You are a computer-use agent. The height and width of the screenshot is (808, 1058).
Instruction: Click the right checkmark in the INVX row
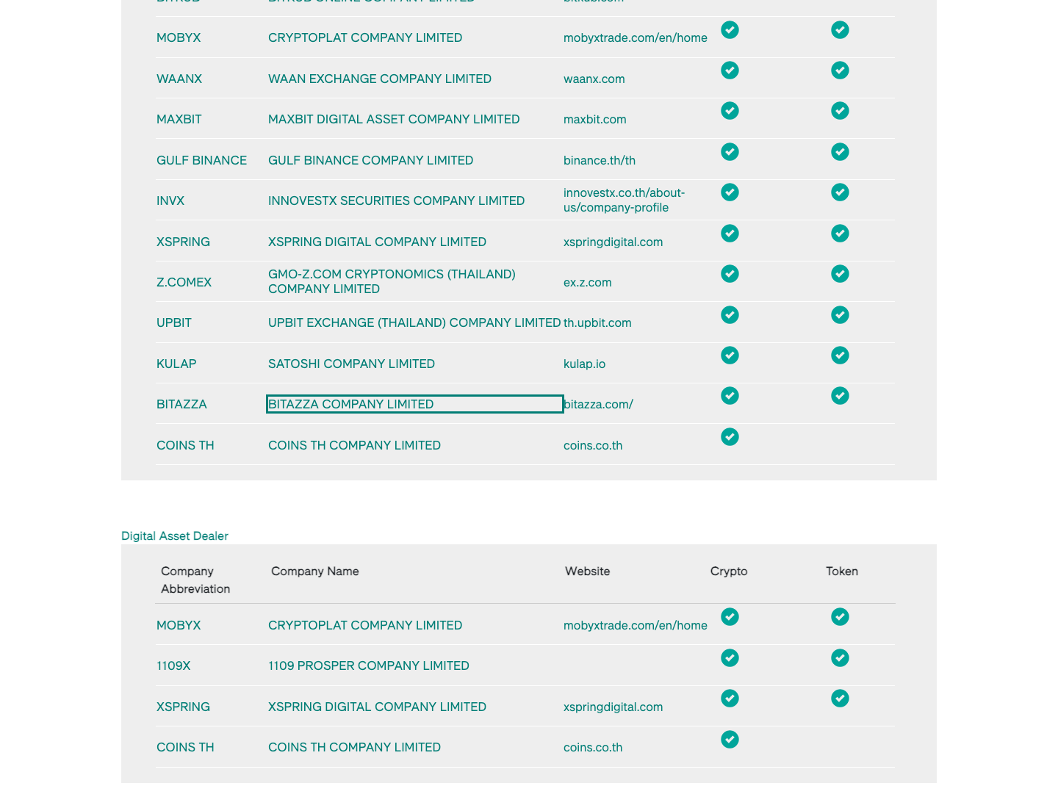(840, 192)
